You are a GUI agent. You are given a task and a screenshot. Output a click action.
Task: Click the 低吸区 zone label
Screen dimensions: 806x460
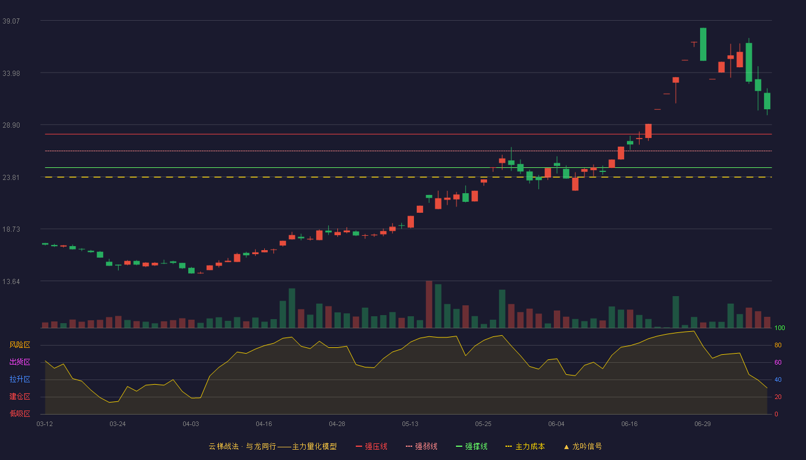(x=20, y=413)
